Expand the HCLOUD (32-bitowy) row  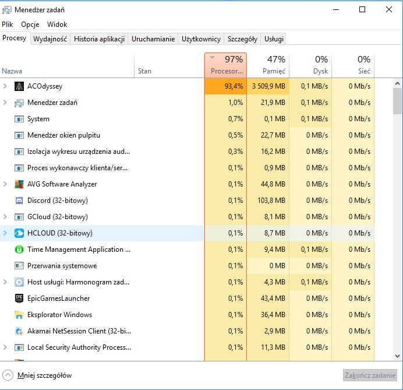(5, 233)
